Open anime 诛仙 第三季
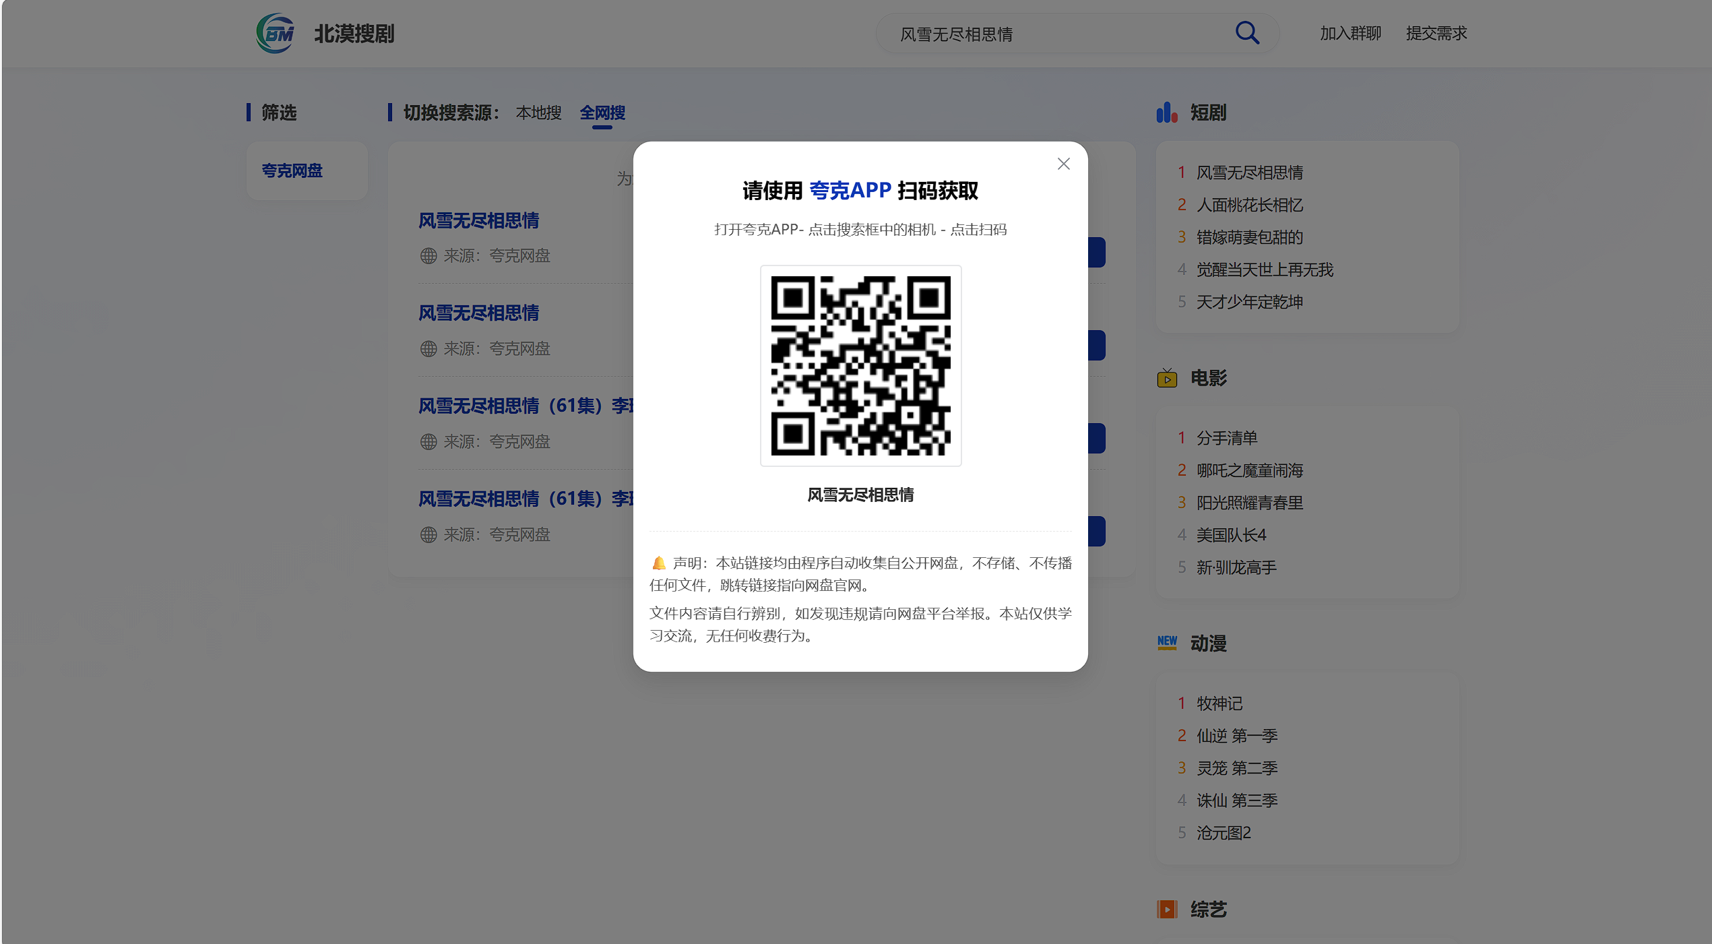This screenshot has width=1712, height=944. [x=1237, y=800]
